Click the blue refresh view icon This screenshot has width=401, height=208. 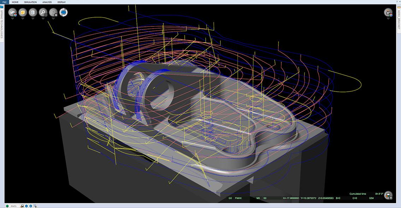[64, 12]
